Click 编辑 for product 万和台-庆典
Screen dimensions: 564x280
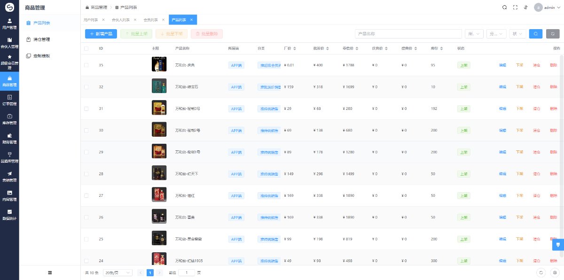[502, 65]
